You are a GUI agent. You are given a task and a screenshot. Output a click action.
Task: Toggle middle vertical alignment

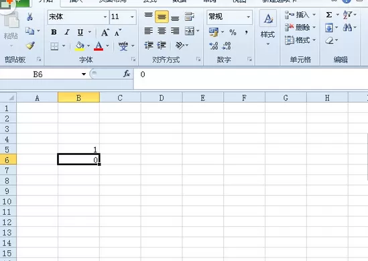click(x=162, y=17)
